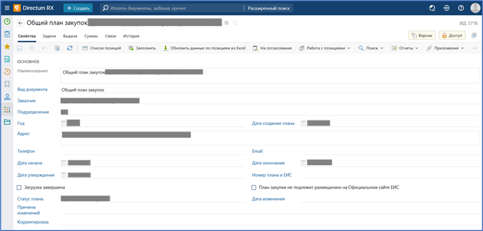The image size is (483, 231).
Task: Click the back arrow beside document title
Action: (x=21, y=23)
